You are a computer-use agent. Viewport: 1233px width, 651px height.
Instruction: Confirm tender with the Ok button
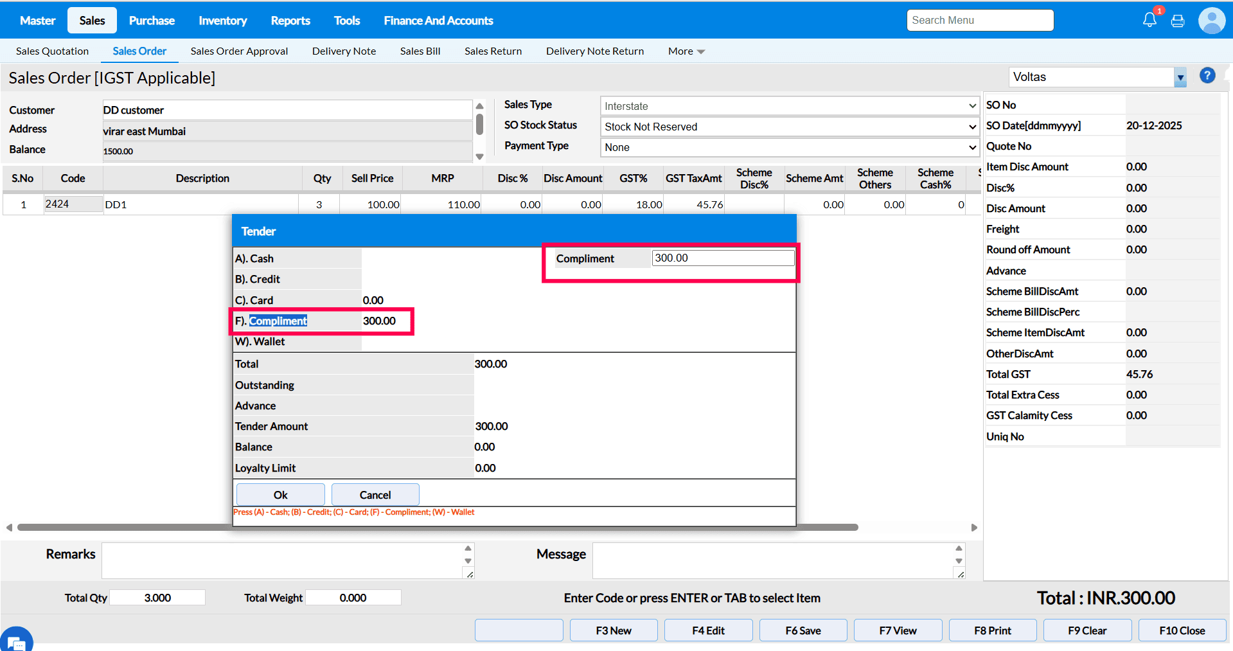pos(280,495)
